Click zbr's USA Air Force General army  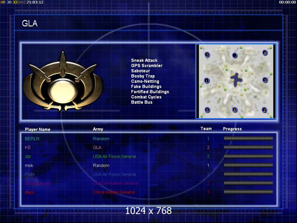coord(114,156)
